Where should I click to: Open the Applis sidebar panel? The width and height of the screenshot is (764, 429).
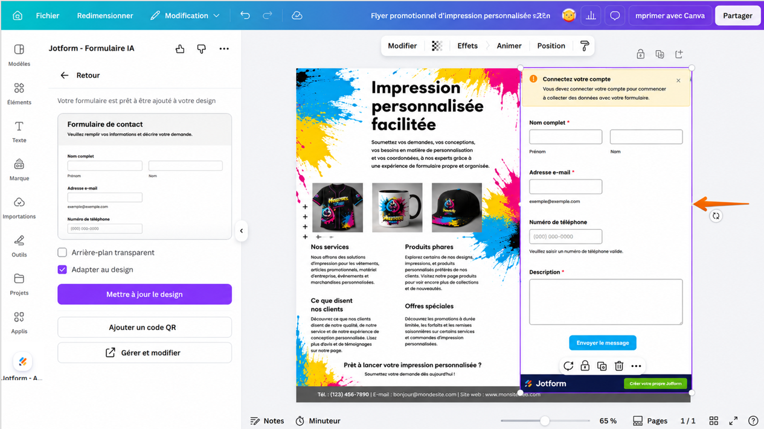coord(19,322)
